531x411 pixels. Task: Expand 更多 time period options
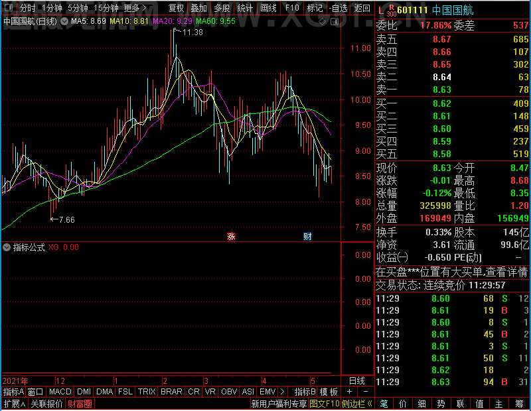pyautogui.click(x=135, y=8)
